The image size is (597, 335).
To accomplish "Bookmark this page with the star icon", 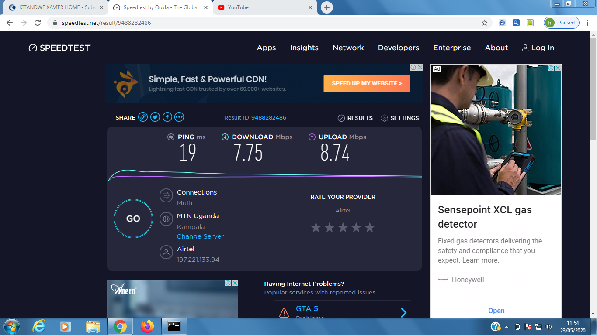I will (485, 23).
